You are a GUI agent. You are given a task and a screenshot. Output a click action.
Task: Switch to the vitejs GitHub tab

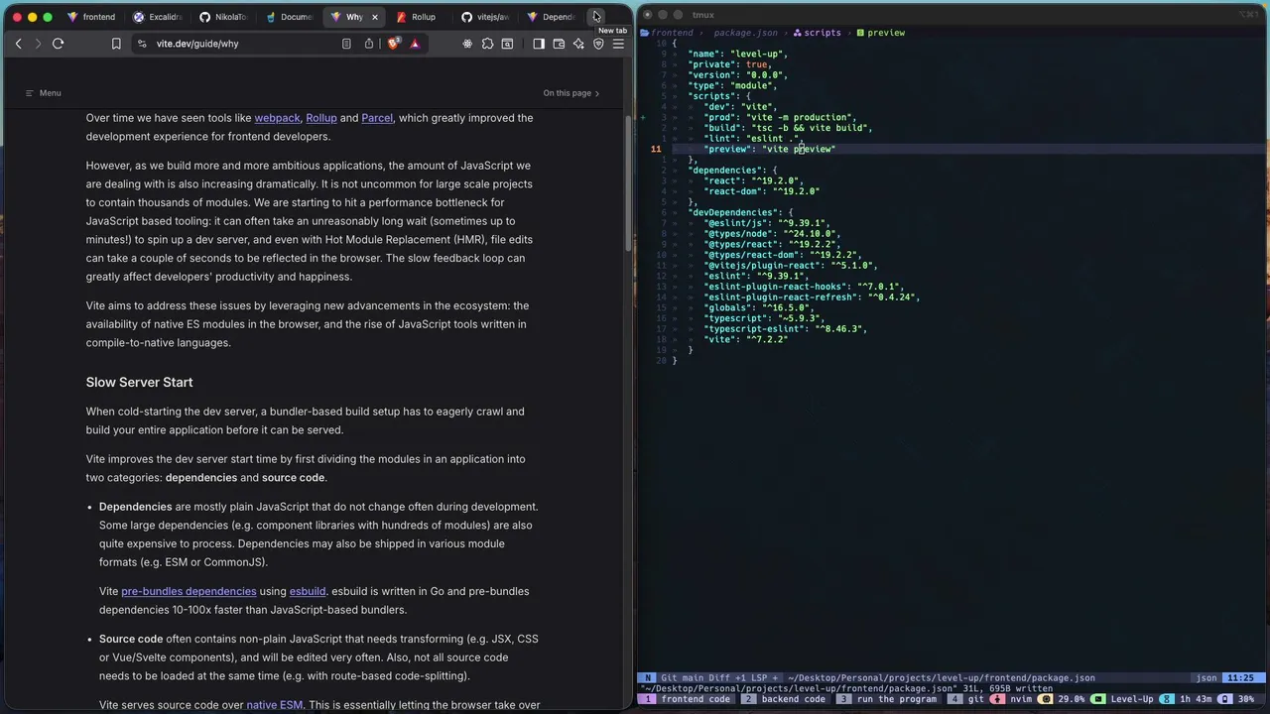pos(486,17)
